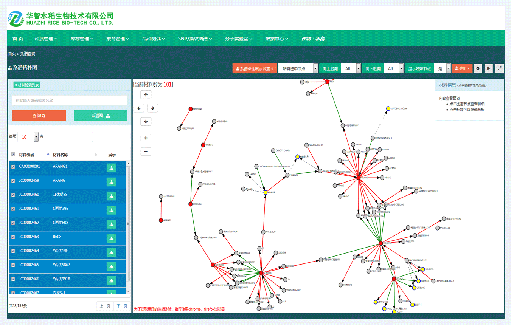Open the 所有选中节点 dropdown

[298, 68]
